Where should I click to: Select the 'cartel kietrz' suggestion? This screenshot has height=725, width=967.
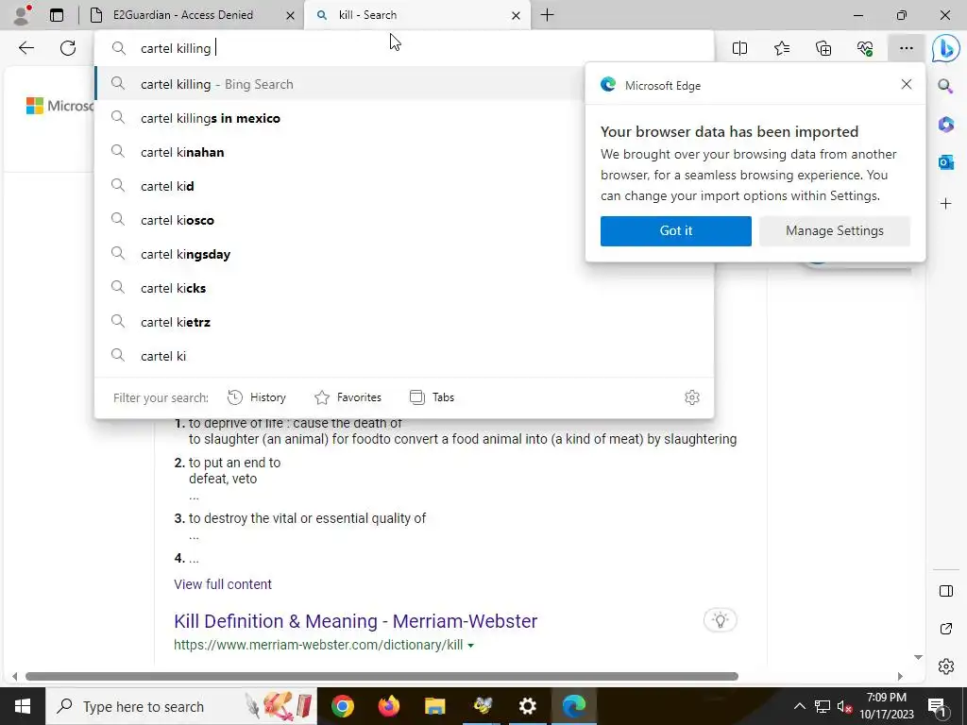pyautogui.click(x=404, y=322)
